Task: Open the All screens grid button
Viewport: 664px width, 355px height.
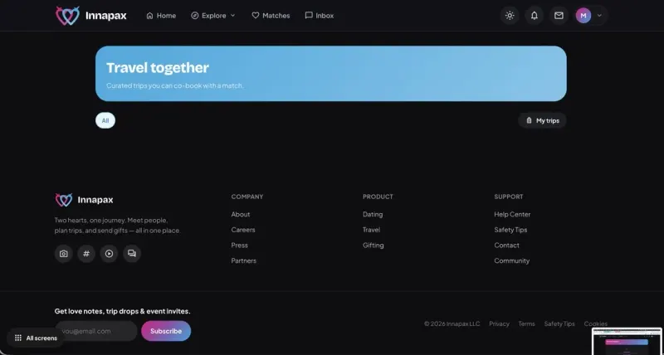Action: 36,338
